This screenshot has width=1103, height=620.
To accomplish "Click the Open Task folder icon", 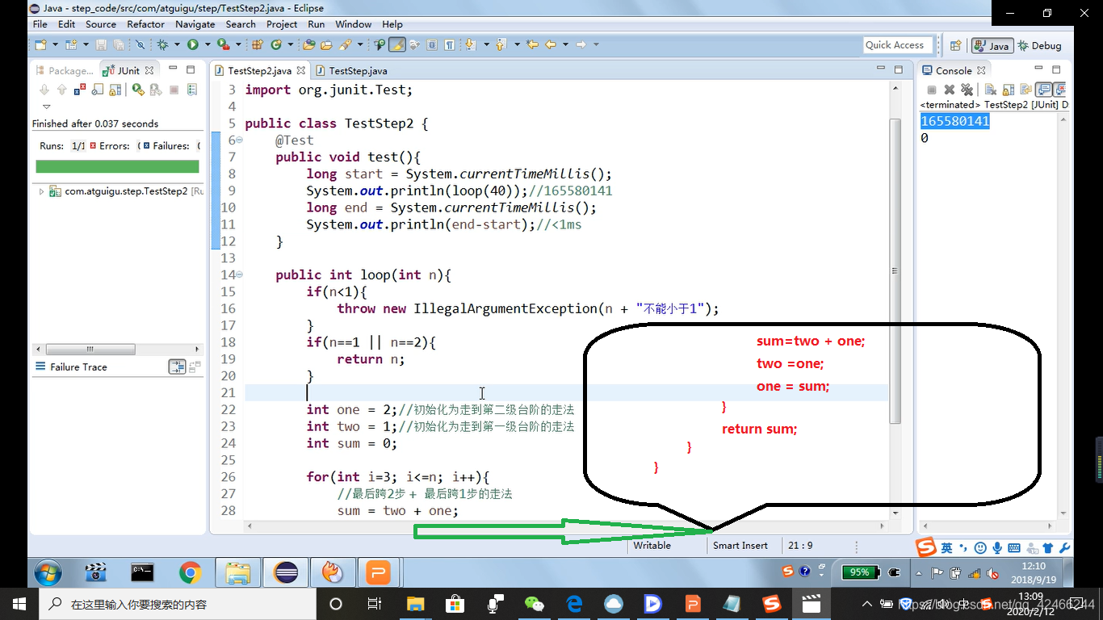I will coord(327,44).
